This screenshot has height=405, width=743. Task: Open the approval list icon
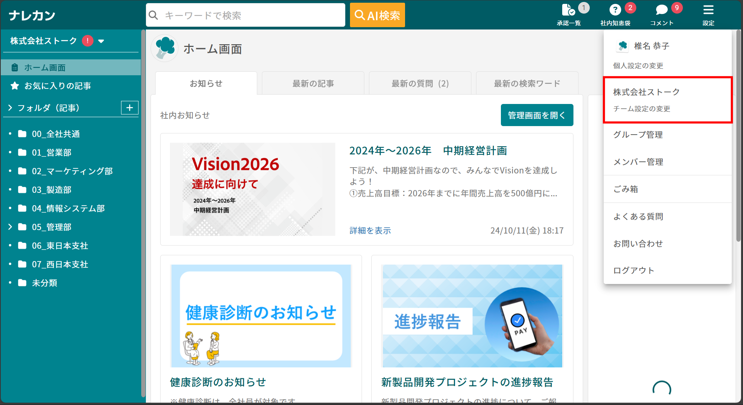tap(568, 10)
